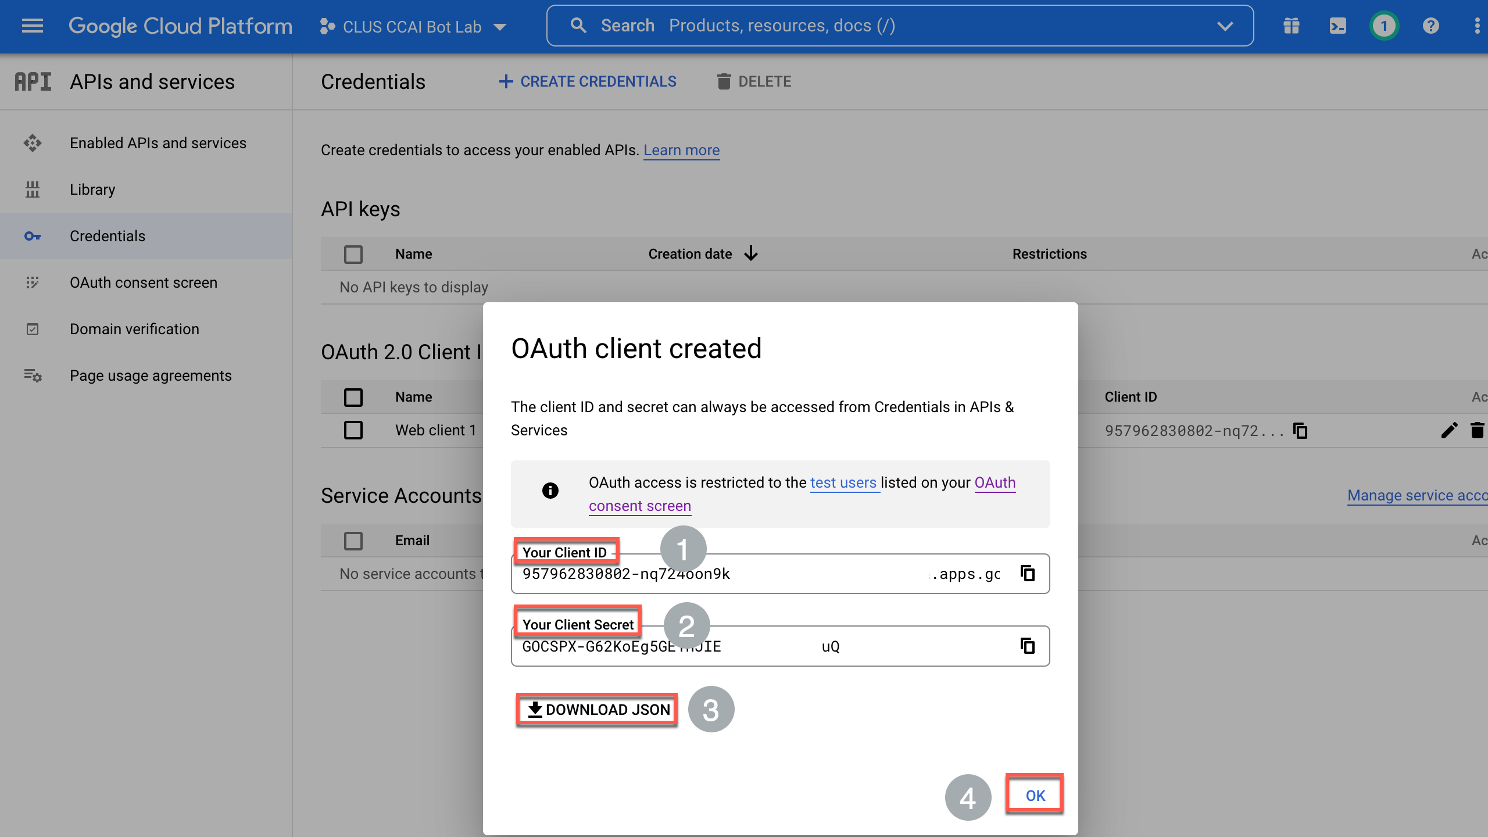
Task: Copy Your Client Secret to clipboard
Action: [1028, 646]
